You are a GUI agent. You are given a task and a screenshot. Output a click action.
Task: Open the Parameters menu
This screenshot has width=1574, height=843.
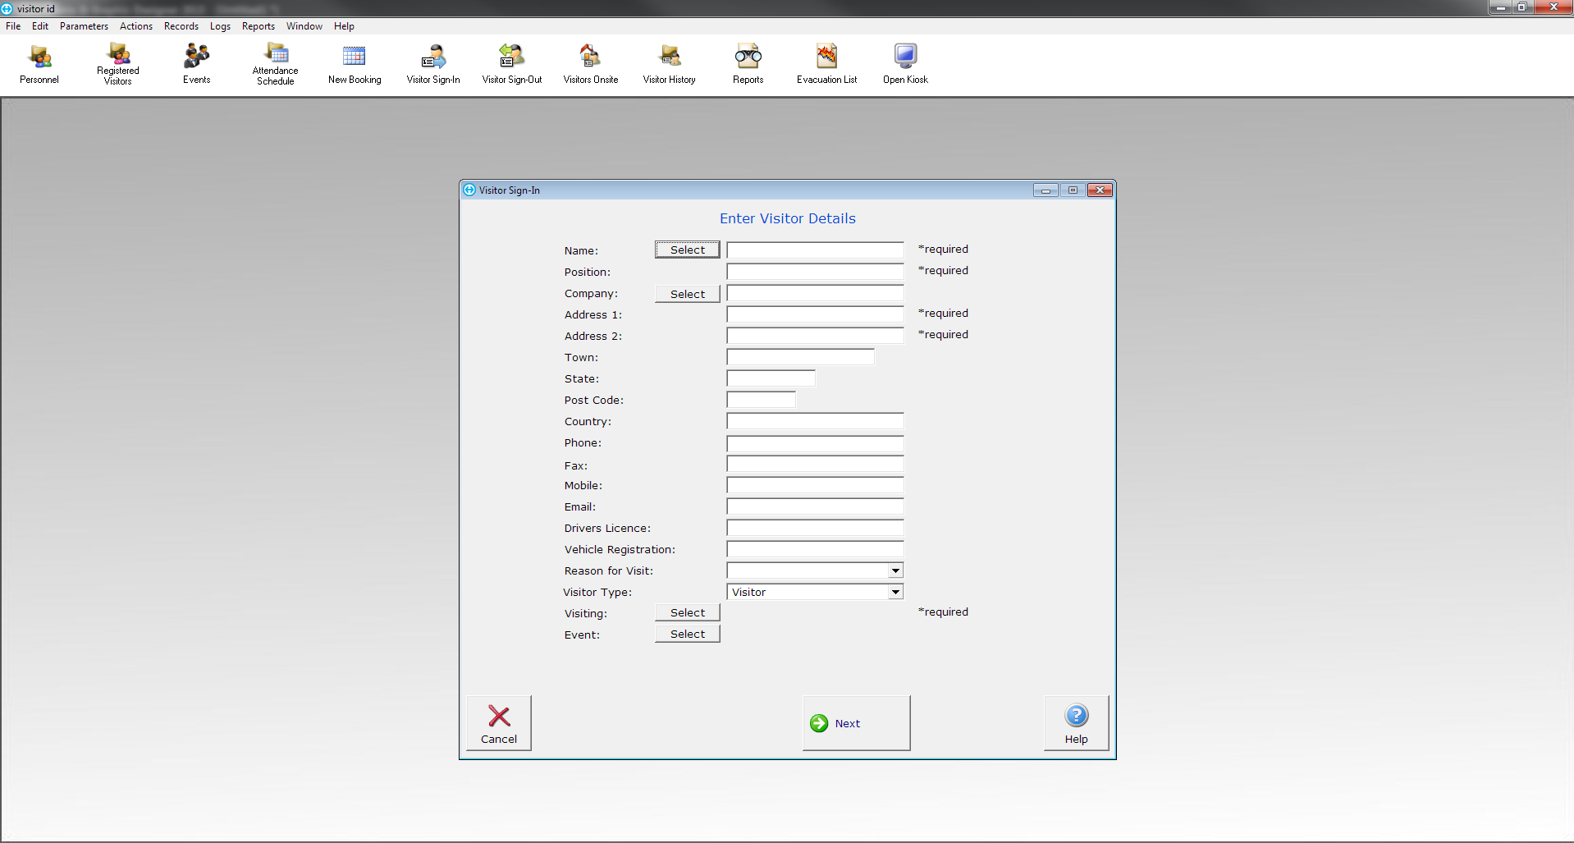[84, 26]
